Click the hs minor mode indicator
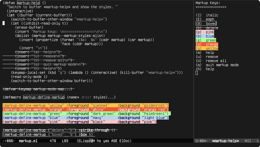260x147 pixels. tap(99, 141)
